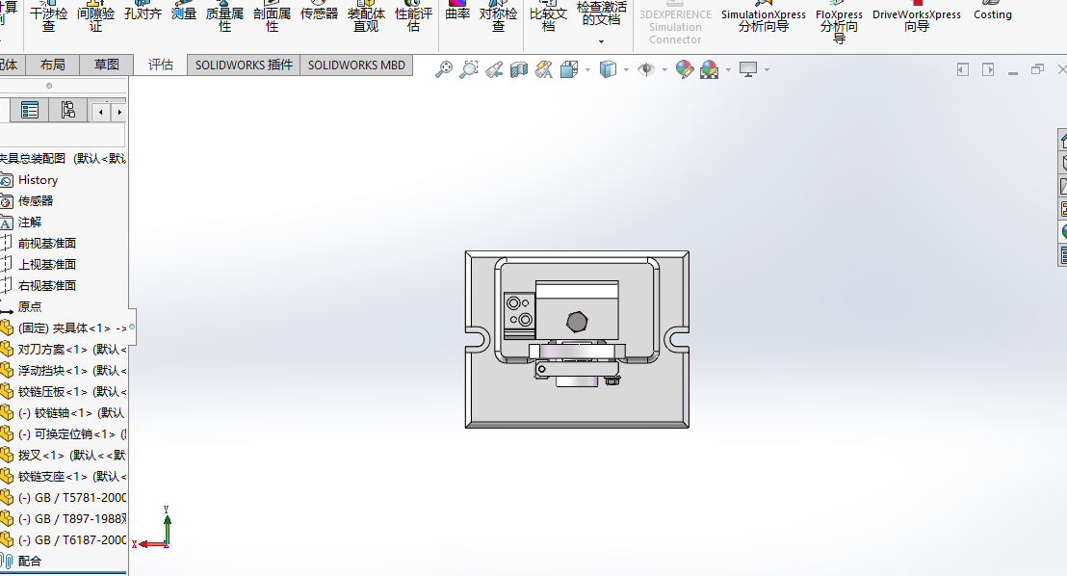This screenshot has height=576, width=1067.
Task: Open Dynamic Annotation Views icon
Action: [544, 69]
